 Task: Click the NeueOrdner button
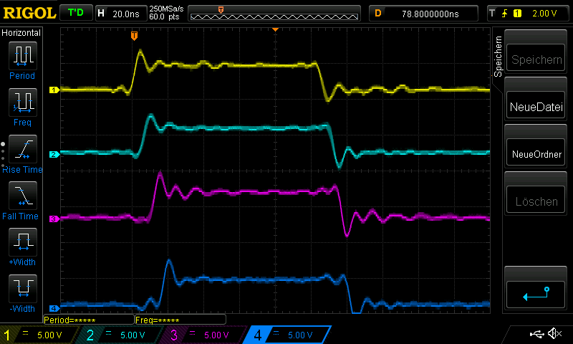point(536,153)
